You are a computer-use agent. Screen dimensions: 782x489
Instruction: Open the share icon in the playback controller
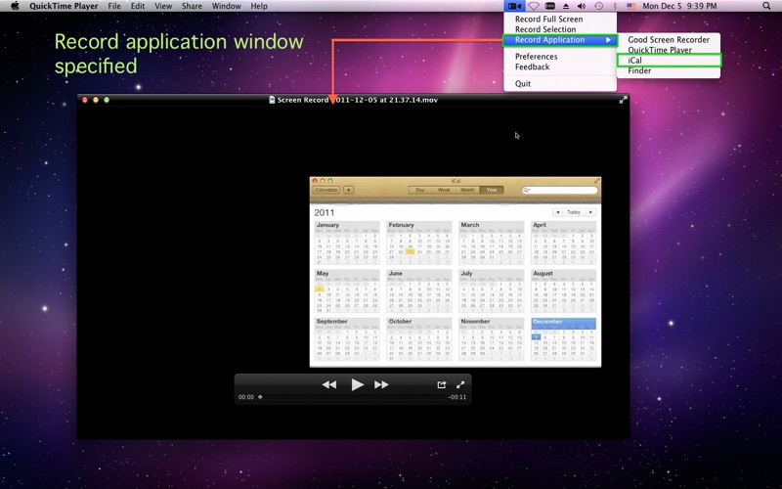click(442, 384)
